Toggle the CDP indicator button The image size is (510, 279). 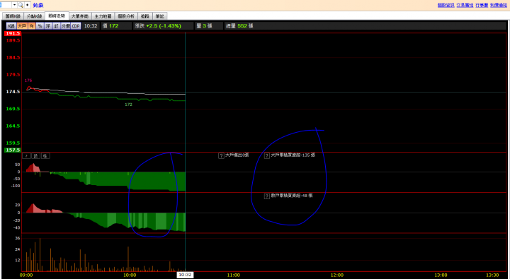click(x=76, y=26)
